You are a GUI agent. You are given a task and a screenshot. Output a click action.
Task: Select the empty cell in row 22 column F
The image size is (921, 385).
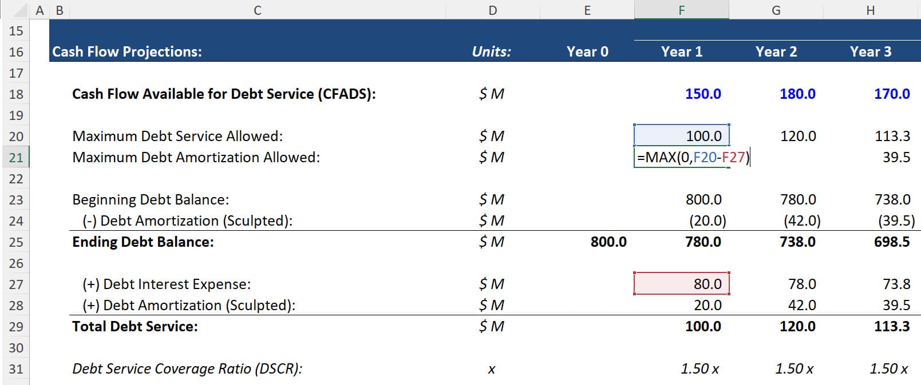point(681,178)
